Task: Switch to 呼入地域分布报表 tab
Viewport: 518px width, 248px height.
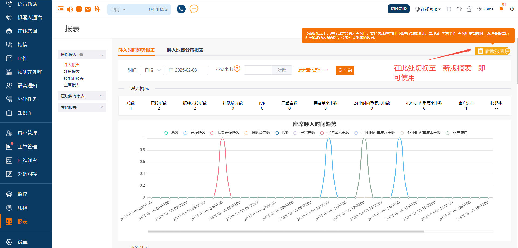Action: coord(185,50)
